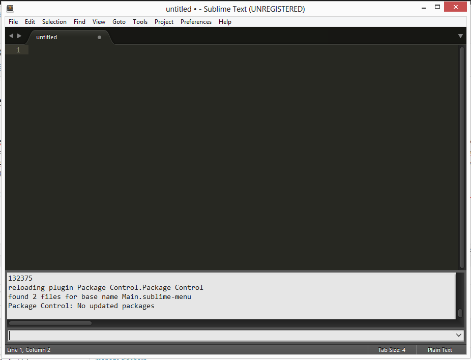Open the Find menu
This screenshot has width=471, height=360.
[x=79, y=22]
